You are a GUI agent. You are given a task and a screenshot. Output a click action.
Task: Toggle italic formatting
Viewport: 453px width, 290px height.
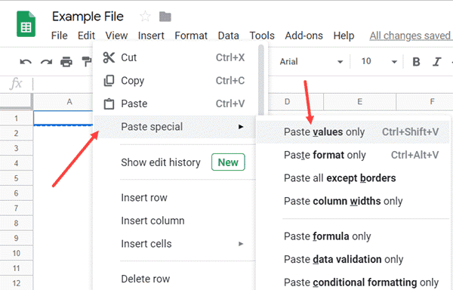pos(436,61)
